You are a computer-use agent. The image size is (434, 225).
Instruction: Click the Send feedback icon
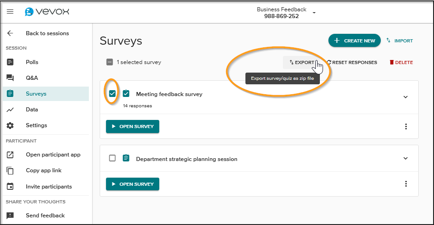pos(10,216)
